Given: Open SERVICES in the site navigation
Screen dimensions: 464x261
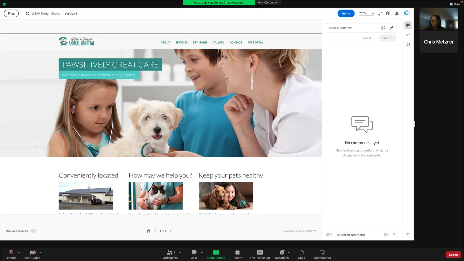Looking at the screenshot, I should (182, 43).
